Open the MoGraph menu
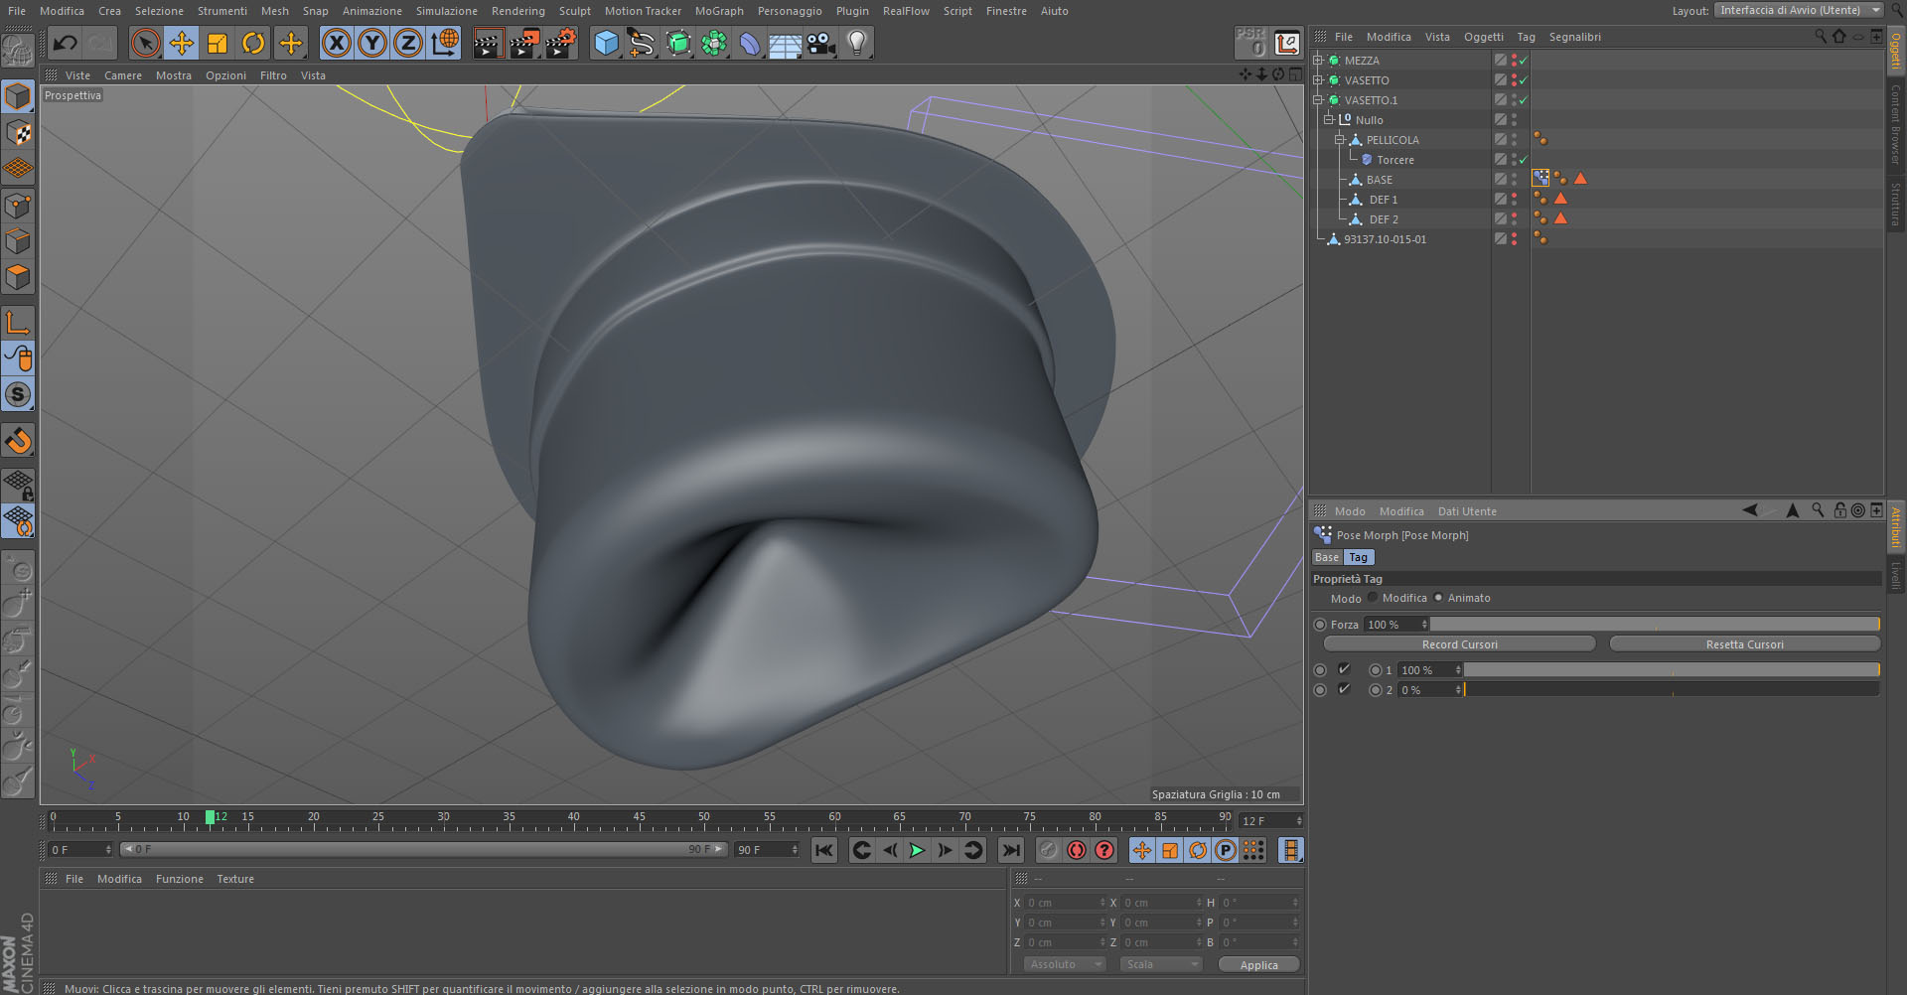The width and height of the screenshot is (1907, 995). (x=718, y=11)
